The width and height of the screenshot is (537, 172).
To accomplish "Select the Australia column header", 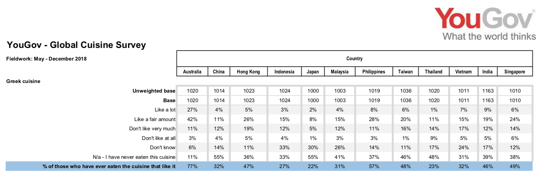I will (192, 72).
